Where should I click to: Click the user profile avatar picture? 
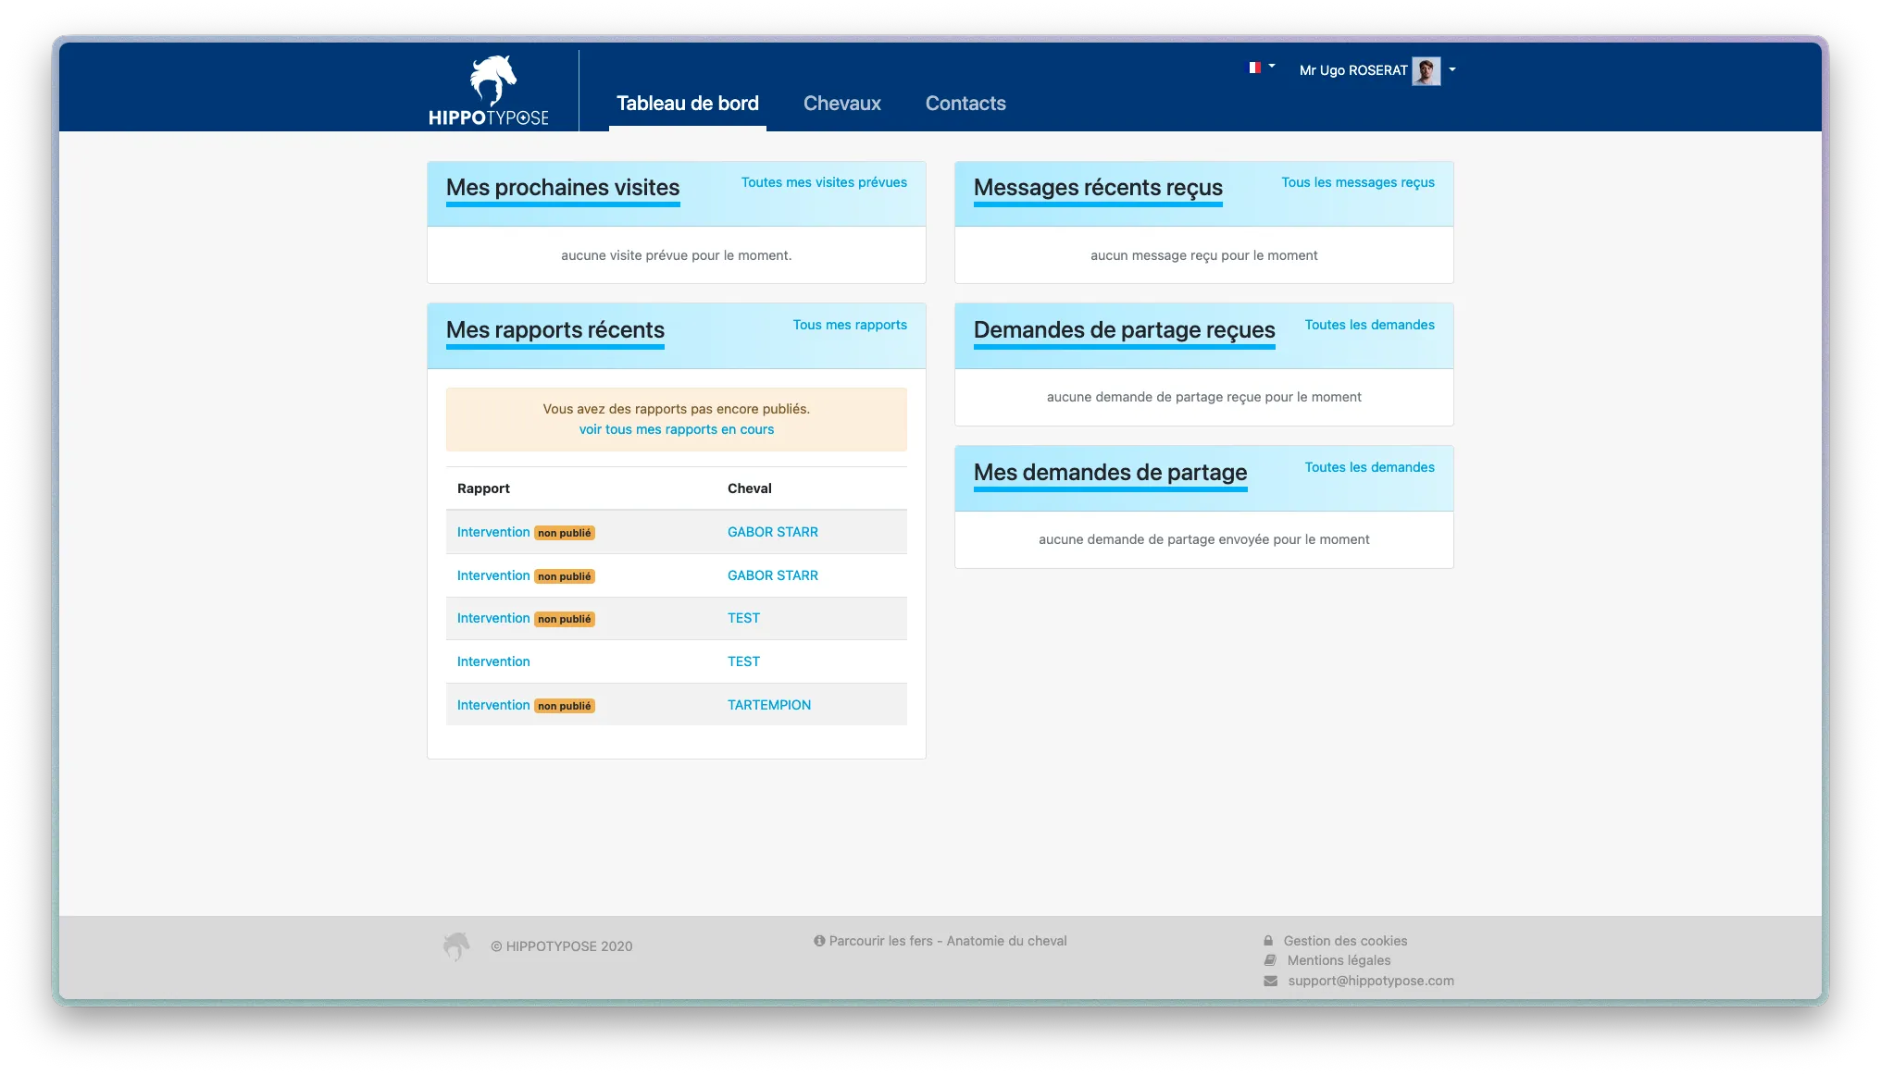[x=1426, y=71]
